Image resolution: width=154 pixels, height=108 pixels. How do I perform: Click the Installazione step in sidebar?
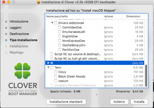[19, 46]
